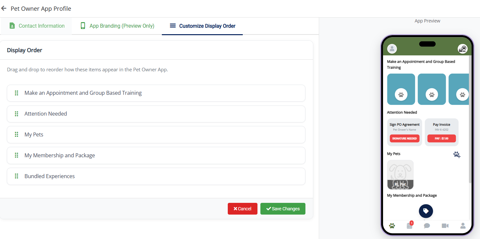Tap the add pet paw-plus icon
This screenshot has width=480, height=239.
coord(457,154)
